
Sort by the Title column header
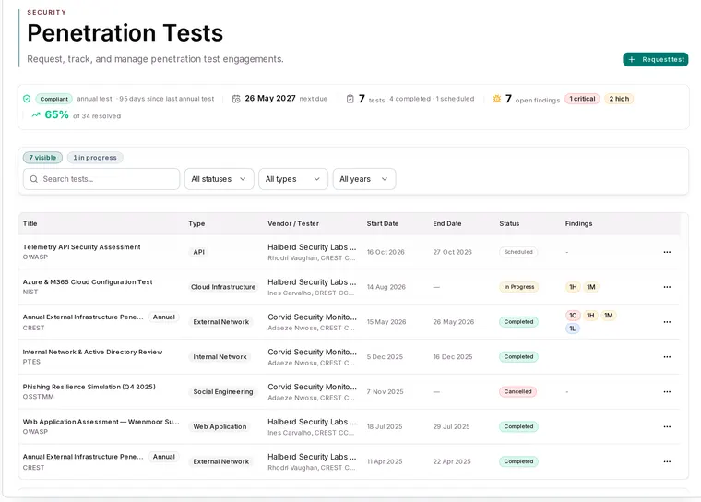(30, 223)
